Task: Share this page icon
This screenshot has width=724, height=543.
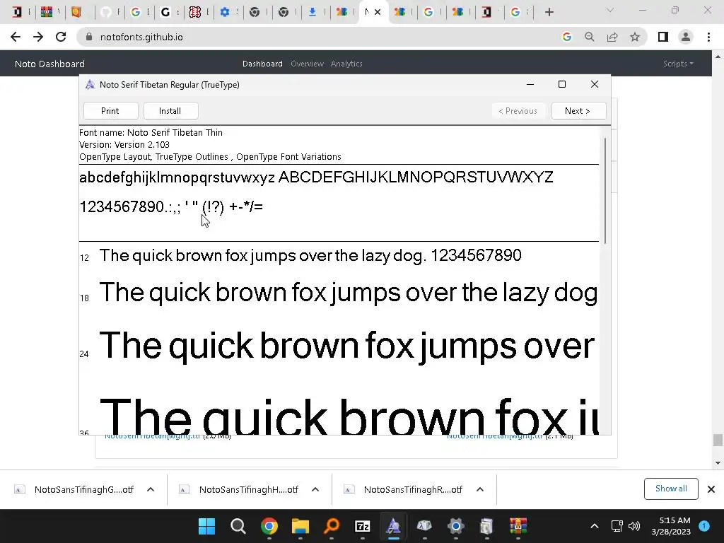Action: 612,37
